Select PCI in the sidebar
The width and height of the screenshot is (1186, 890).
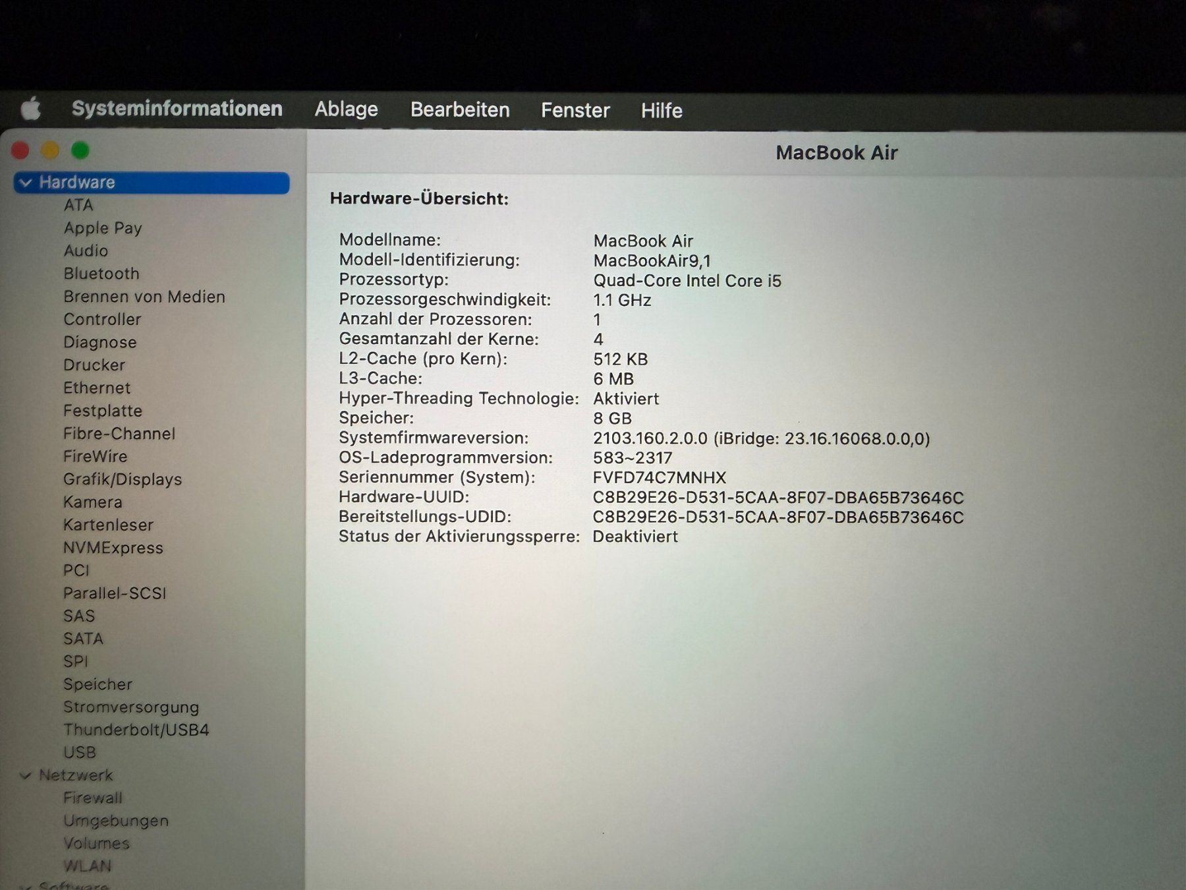76,570
